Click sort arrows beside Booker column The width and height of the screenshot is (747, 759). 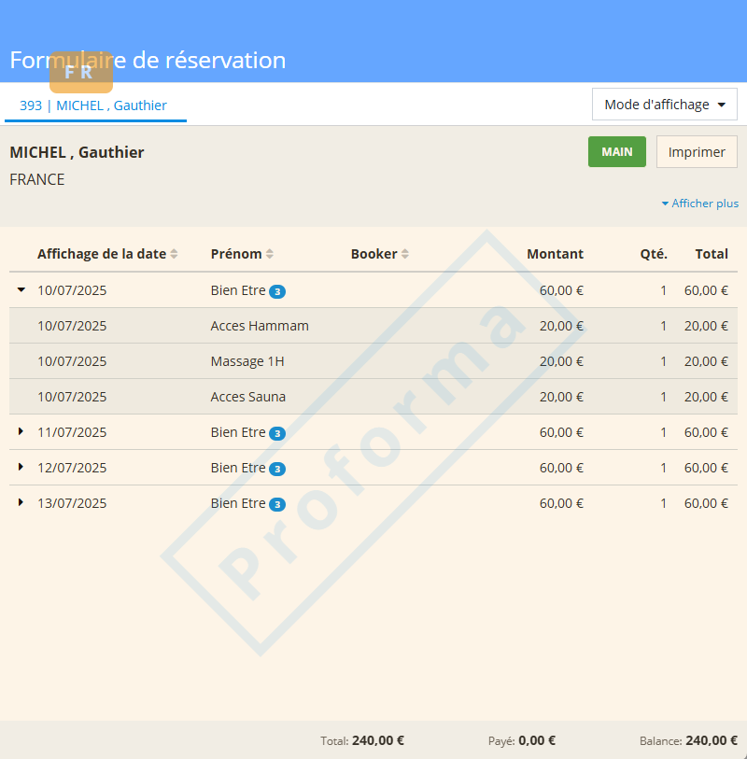pos(404,254)
